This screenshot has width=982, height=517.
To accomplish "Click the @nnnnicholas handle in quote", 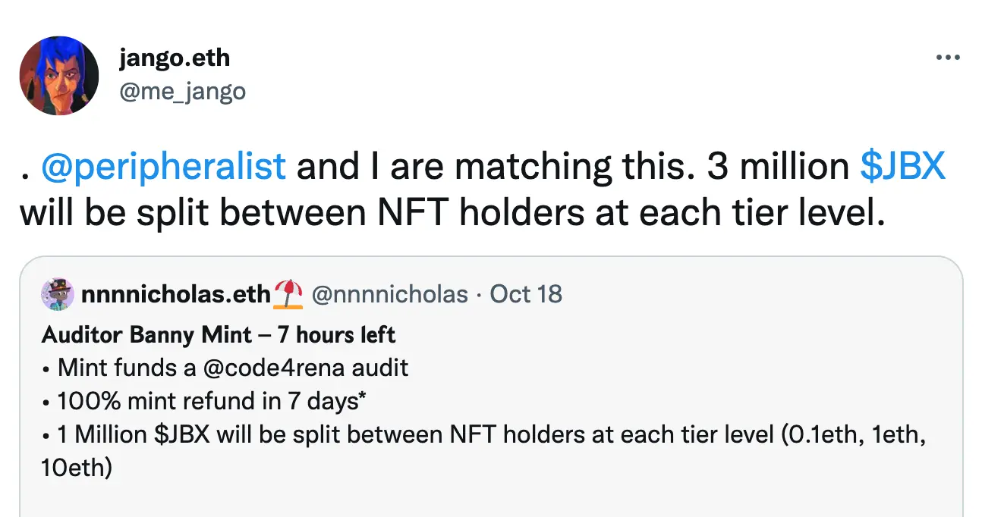I will 389,294.
